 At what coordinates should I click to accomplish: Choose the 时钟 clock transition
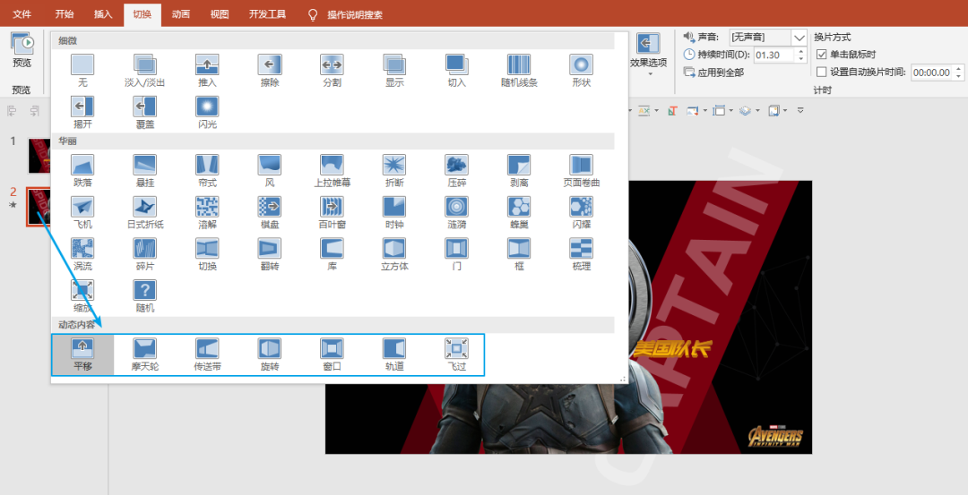point(394,213)
